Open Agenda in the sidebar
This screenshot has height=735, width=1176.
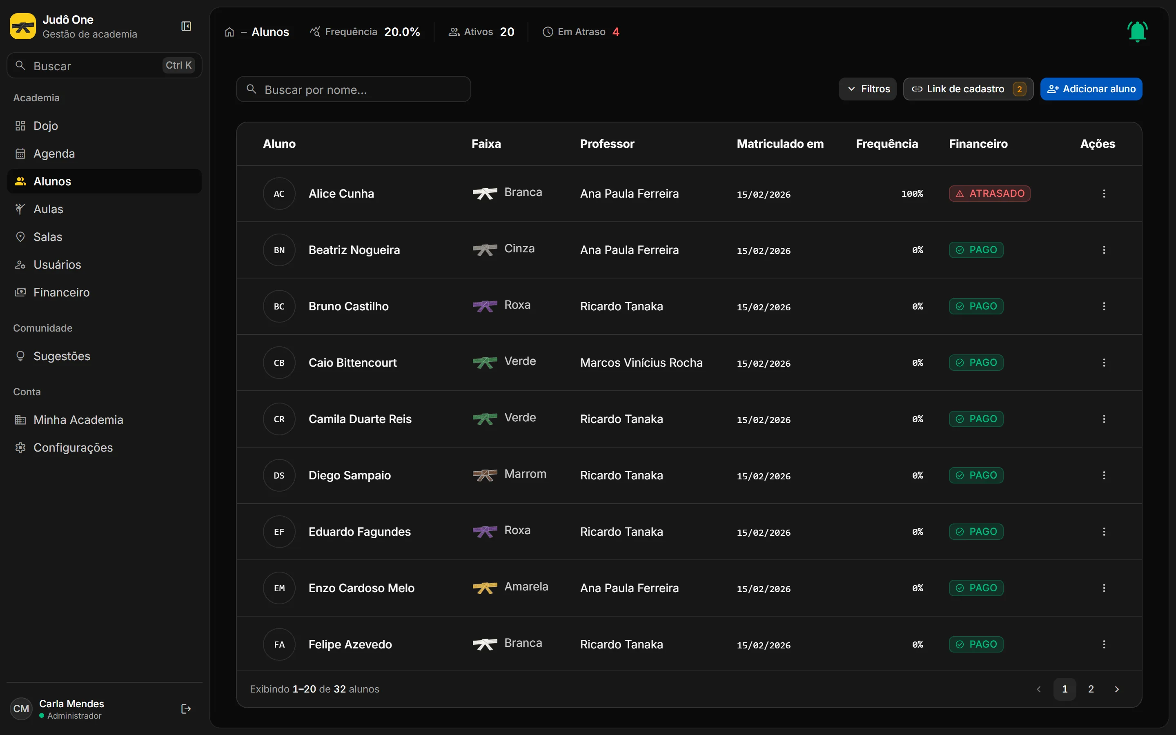[x=105, y=154]
